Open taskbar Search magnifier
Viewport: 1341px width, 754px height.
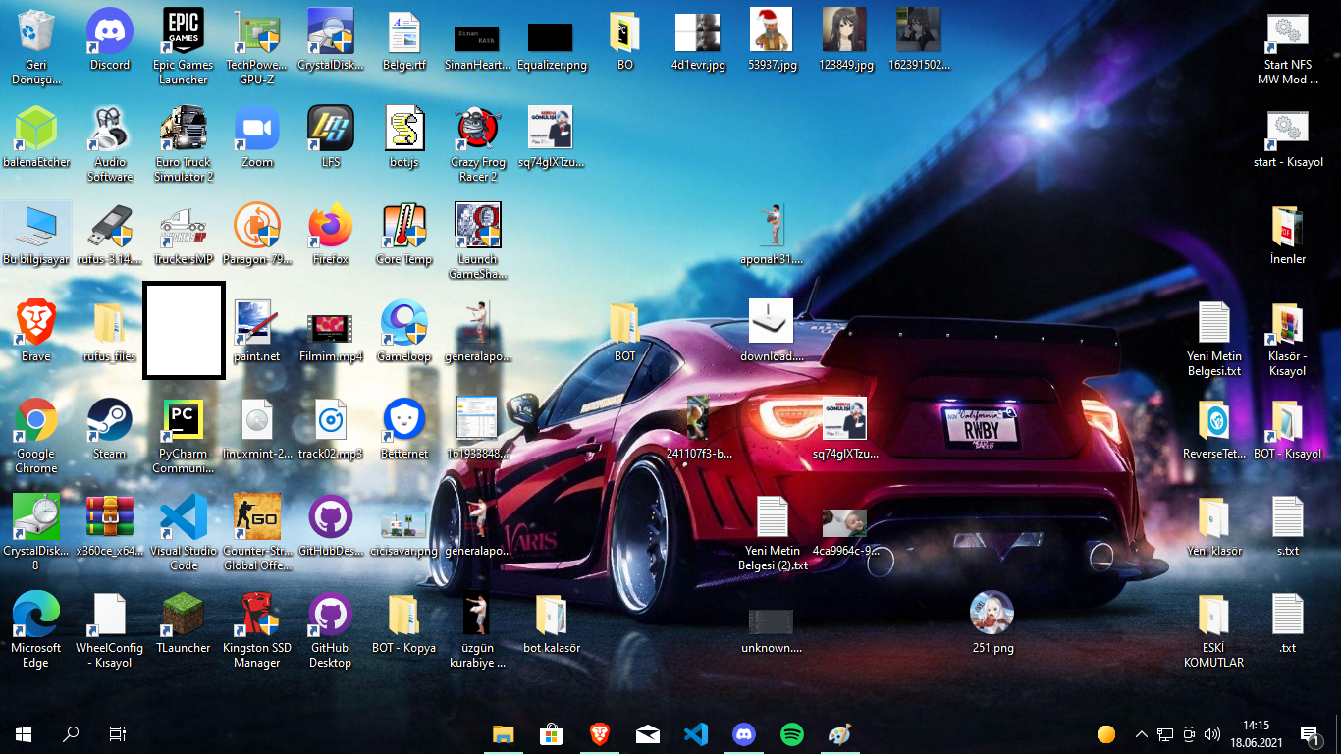point(71,733)
